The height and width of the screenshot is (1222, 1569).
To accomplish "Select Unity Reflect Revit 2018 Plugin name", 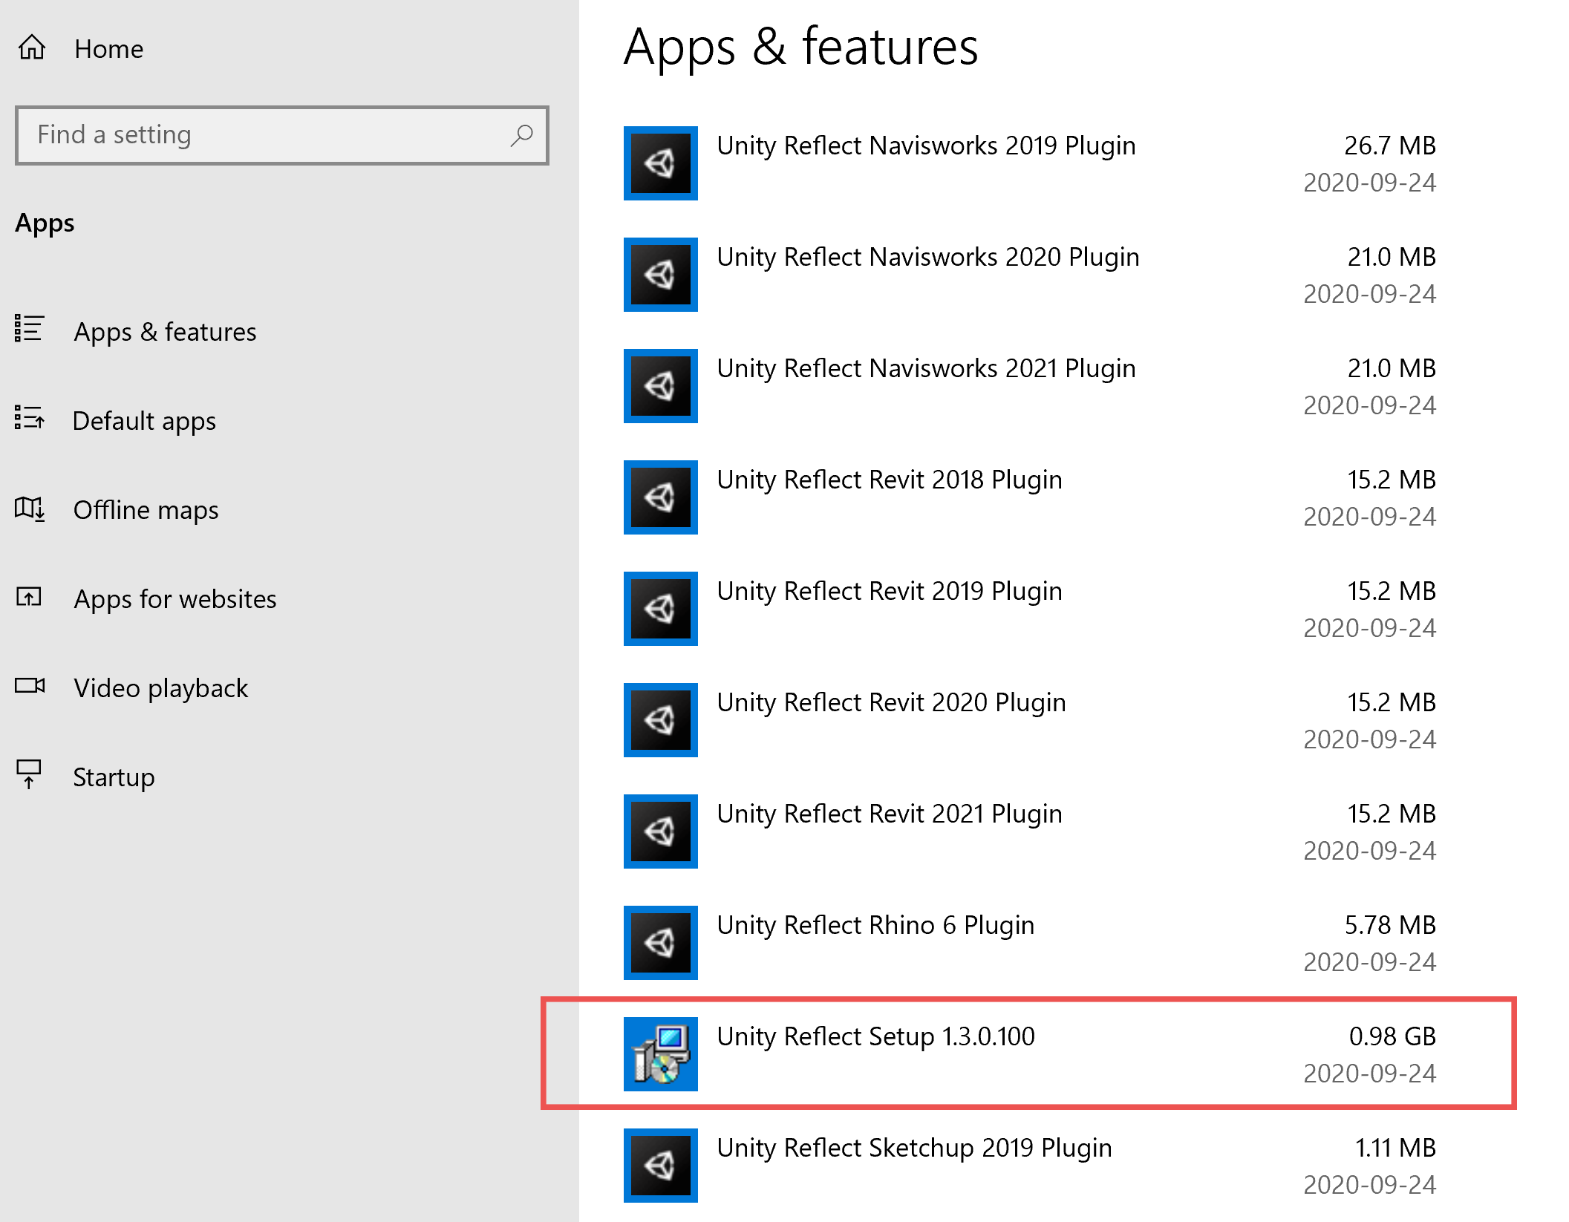I will click(890, 480).
